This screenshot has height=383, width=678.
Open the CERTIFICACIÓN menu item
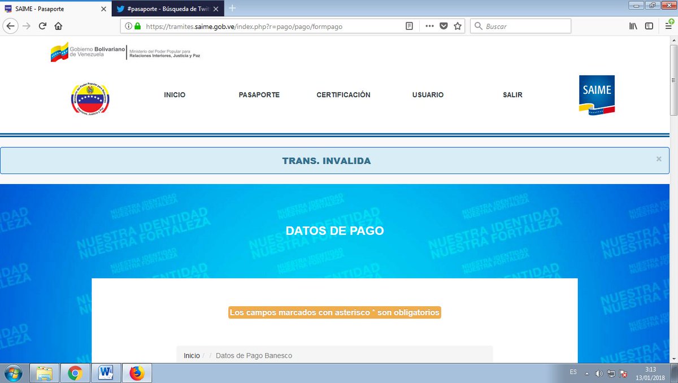(344, 95)
